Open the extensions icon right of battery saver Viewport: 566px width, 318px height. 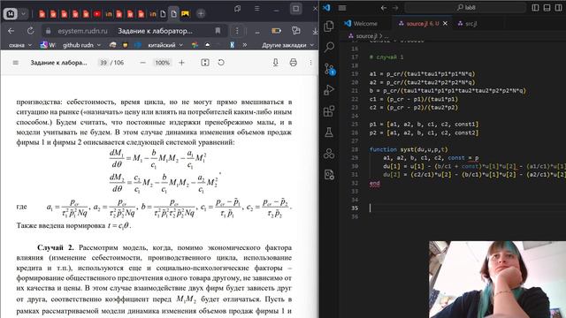coord(295,31)
